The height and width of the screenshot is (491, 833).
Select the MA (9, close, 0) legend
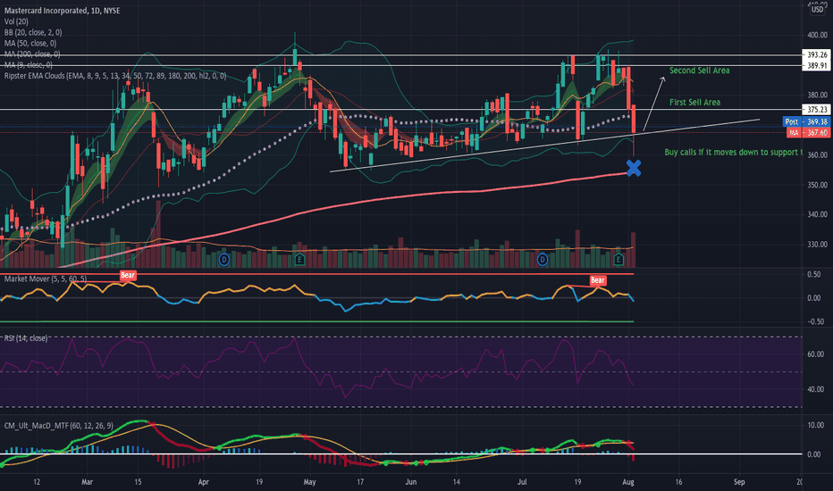coord(29,65)
